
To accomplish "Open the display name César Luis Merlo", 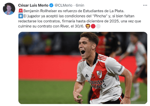I will (x=33, y=5).
